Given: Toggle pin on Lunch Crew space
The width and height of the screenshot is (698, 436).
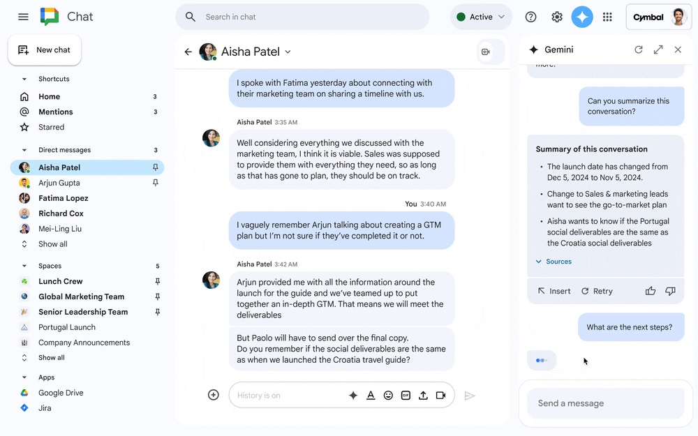Looking at the screenshot, I should coord(157,281).
